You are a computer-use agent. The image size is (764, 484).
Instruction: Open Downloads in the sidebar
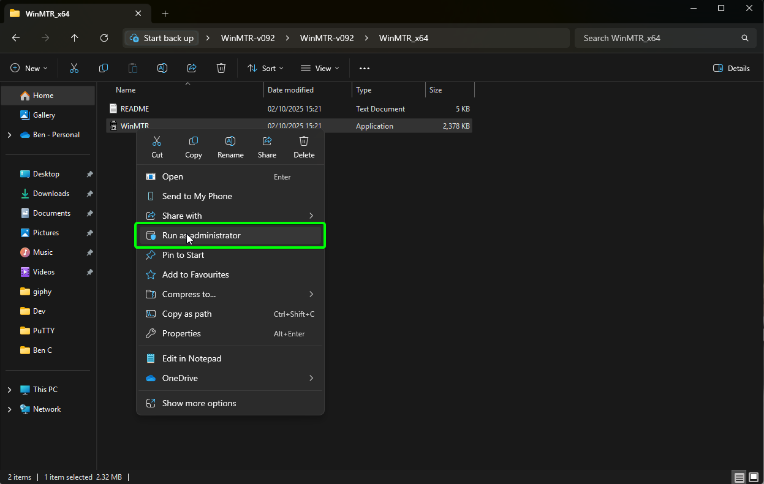(x=51, y=194)
